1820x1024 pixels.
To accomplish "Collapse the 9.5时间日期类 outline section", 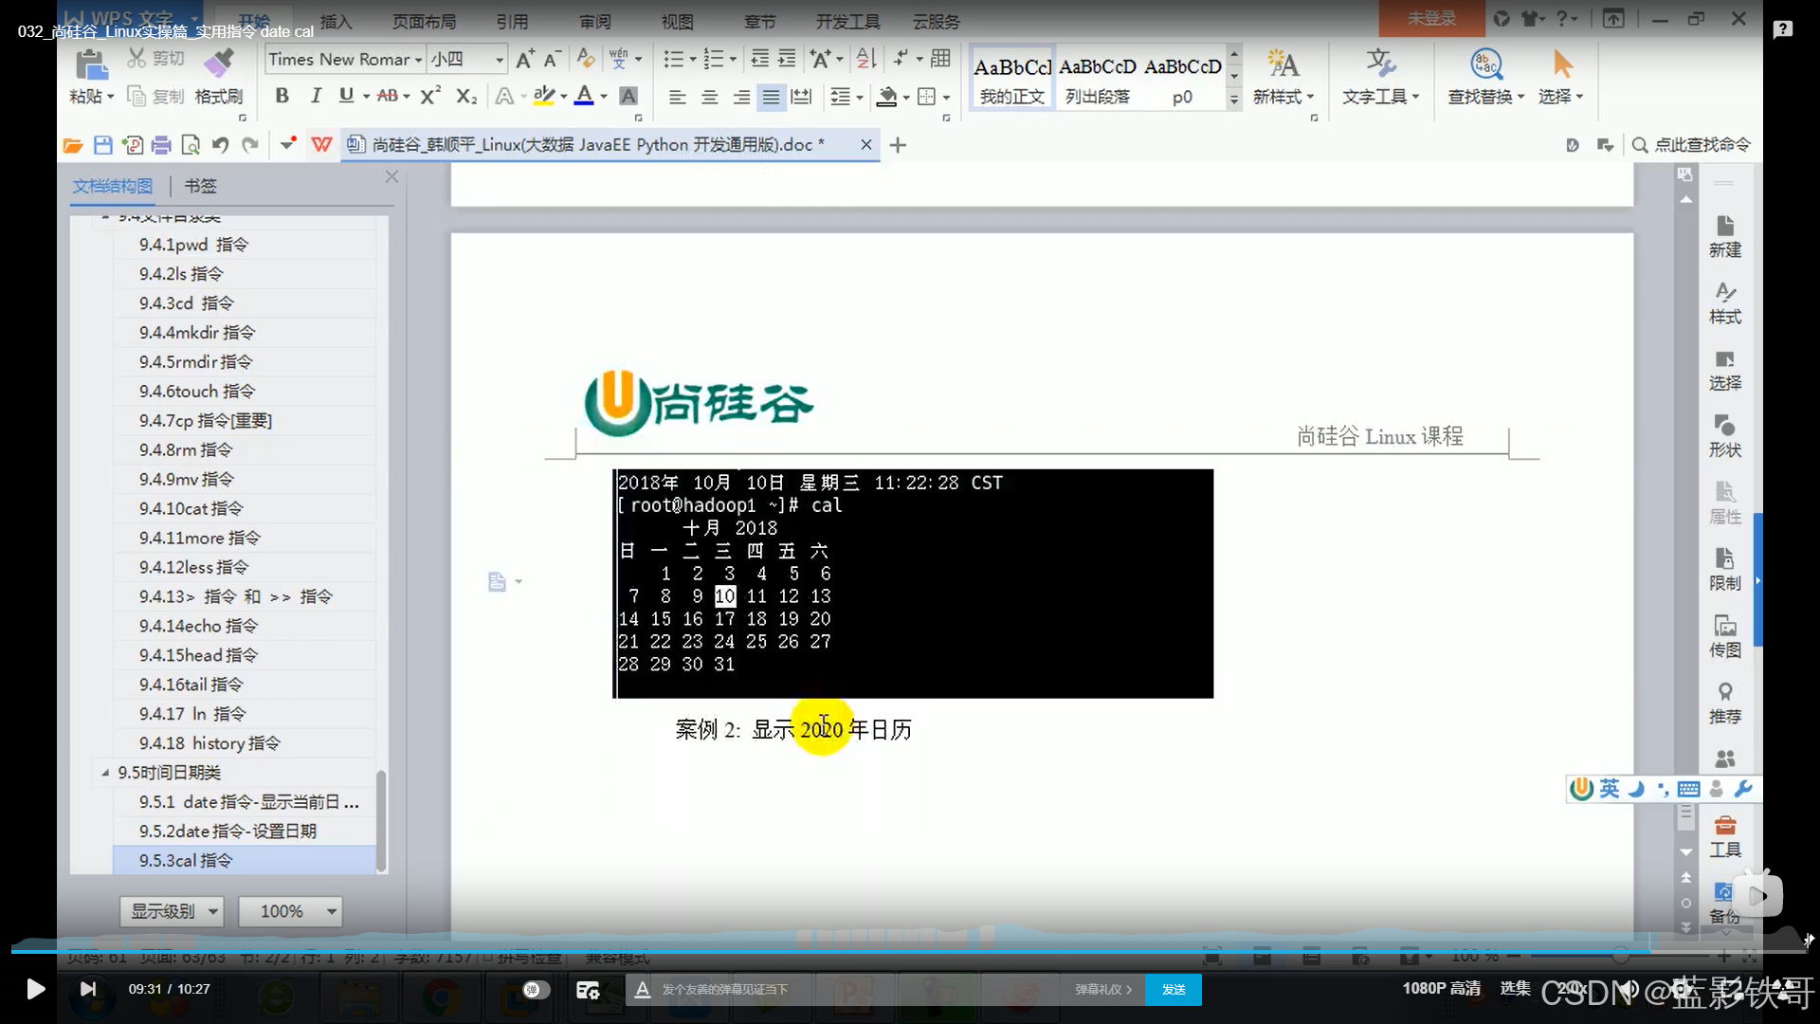I will [x=105, y=773].
